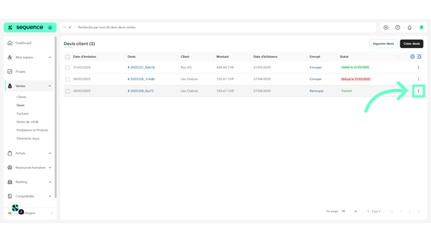Click the Rus AG client cell
The image size is (431, 242).
point(186,68)
